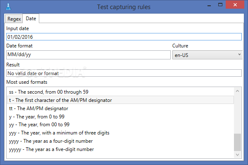Open the Culture en-US dropdown
Screen dimensions: 248x165
[207, 55]
